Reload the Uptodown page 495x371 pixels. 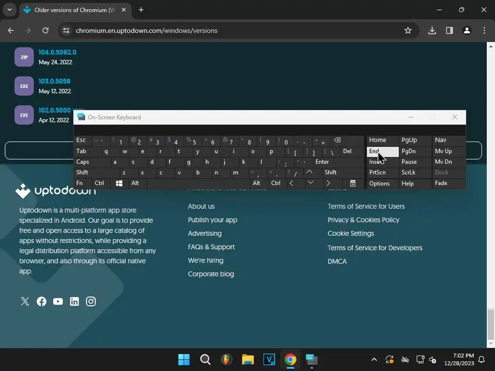(45, 30)
